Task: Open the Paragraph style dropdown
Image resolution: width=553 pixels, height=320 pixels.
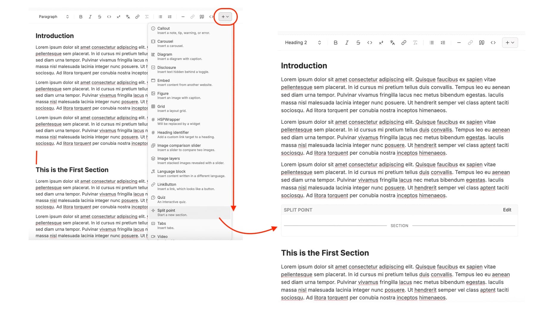Action: pos(54,17)
